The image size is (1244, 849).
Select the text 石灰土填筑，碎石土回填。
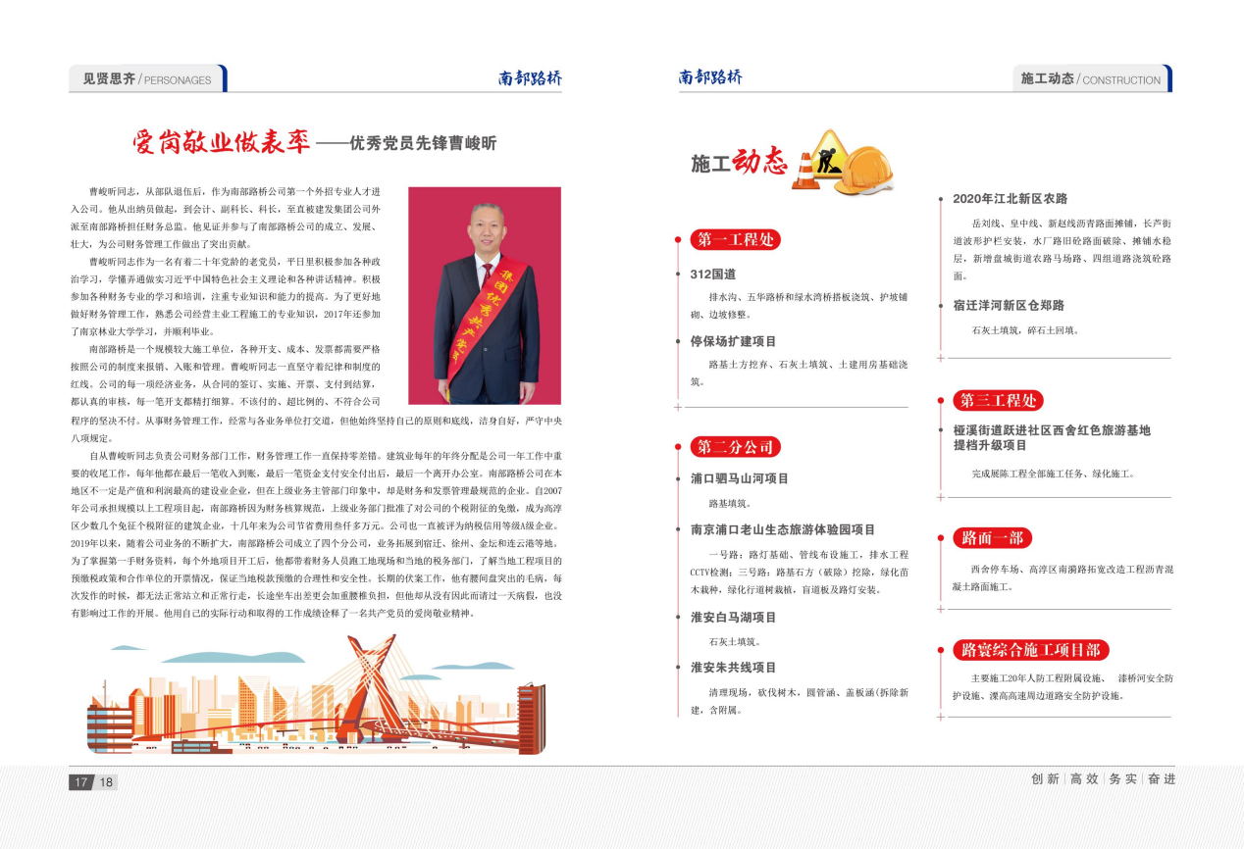point(1026,330)
